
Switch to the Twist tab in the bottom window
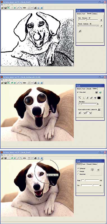[84, 164]
